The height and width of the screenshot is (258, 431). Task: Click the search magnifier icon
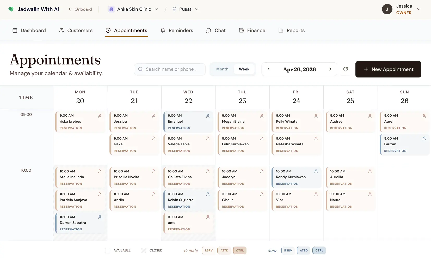pos(141,69)
